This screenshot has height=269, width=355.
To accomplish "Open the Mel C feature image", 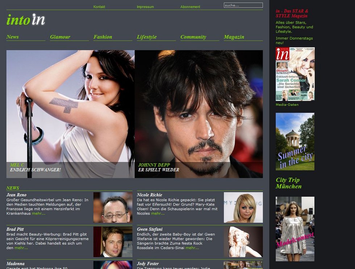I will 70,114.
